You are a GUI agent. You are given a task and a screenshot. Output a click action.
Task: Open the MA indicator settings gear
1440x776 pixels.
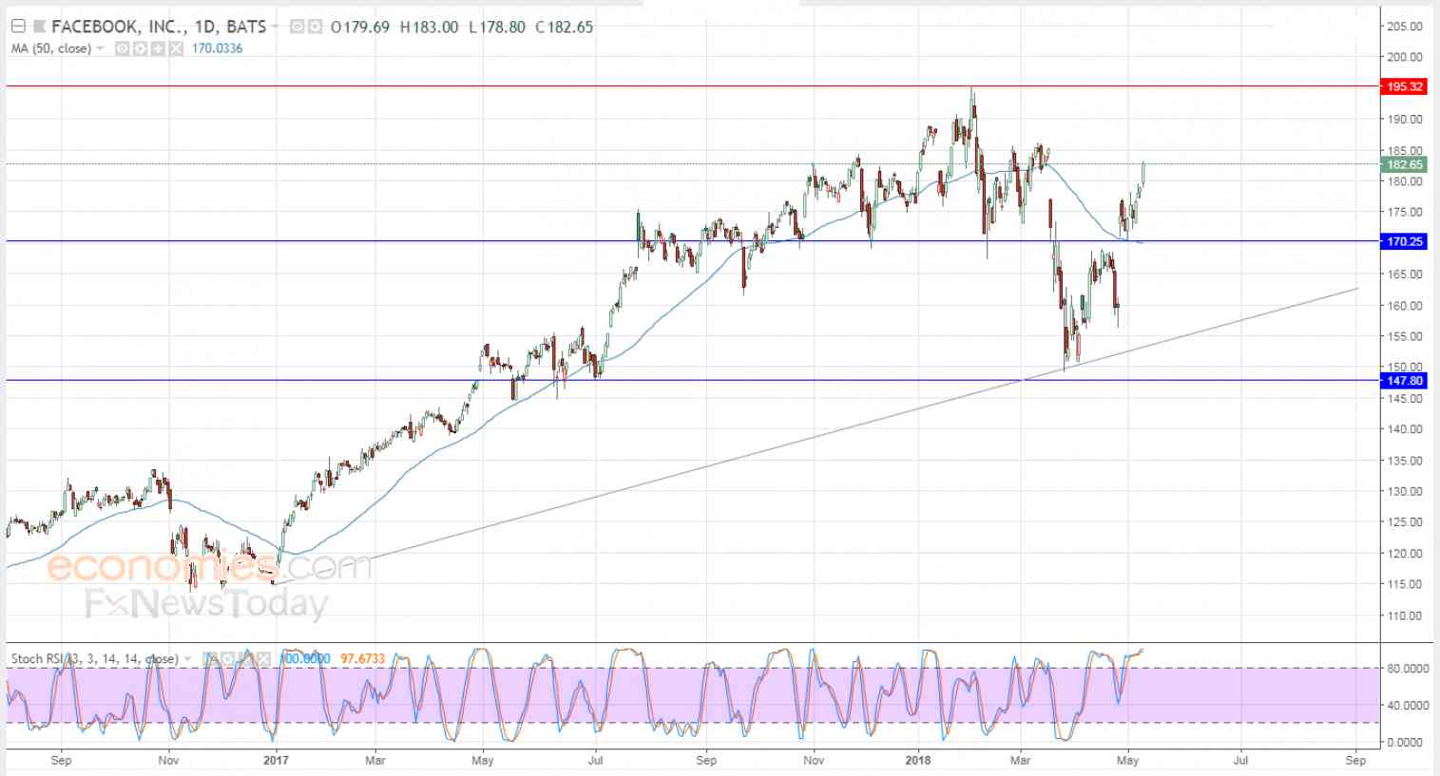pyautogui.click(x=139, y=48)
